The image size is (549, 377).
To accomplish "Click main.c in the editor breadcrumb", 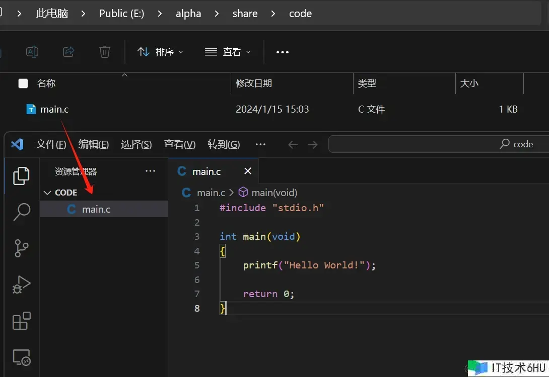I will (211, 193).
